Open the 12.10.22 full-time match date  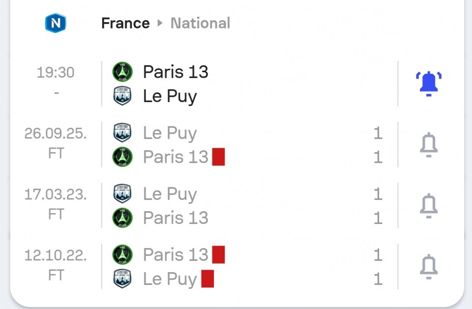pyautogui.click(x=56, y=255)
